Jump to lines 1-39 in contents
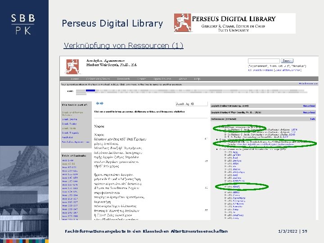The image size is (324, 243). (x=68, y=160)
